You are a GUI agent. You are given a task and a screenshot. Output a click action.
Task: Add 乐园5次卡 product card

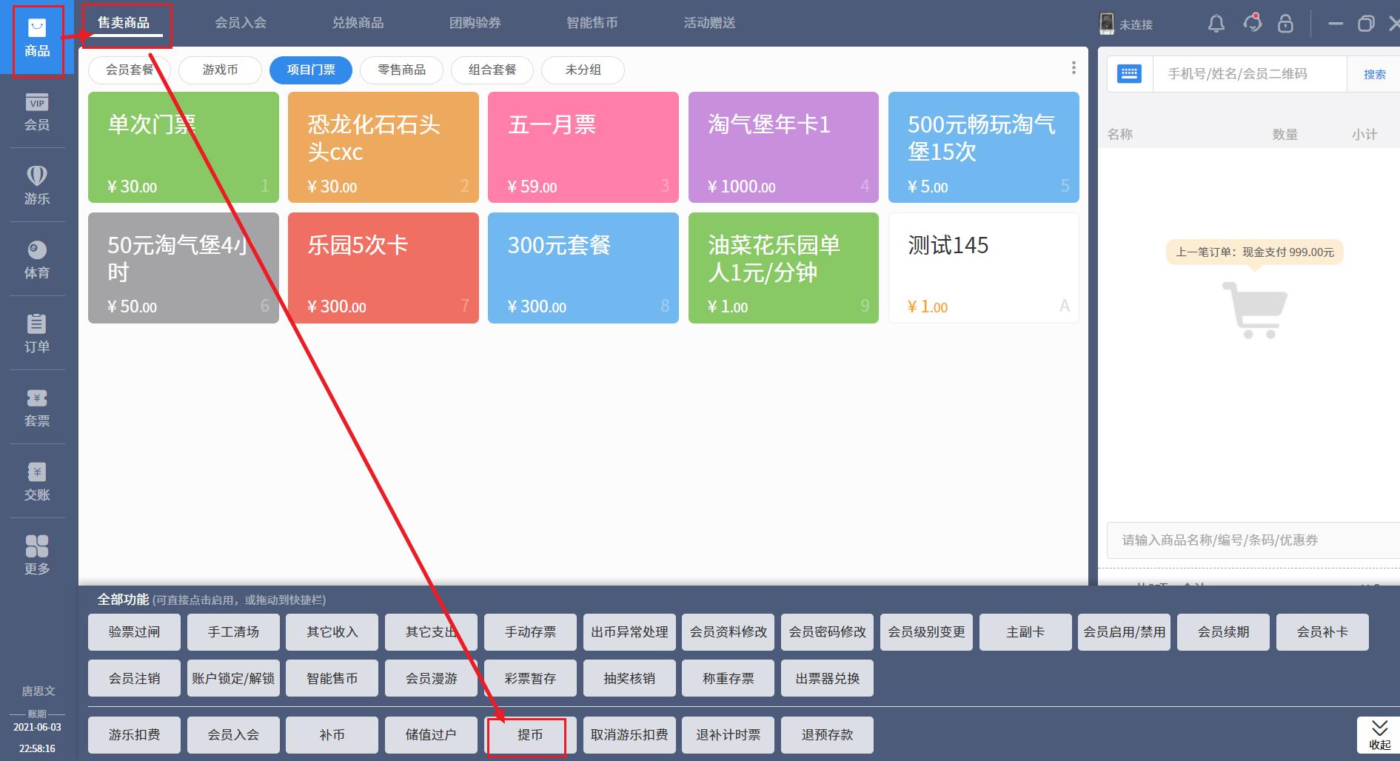point(384,268)
